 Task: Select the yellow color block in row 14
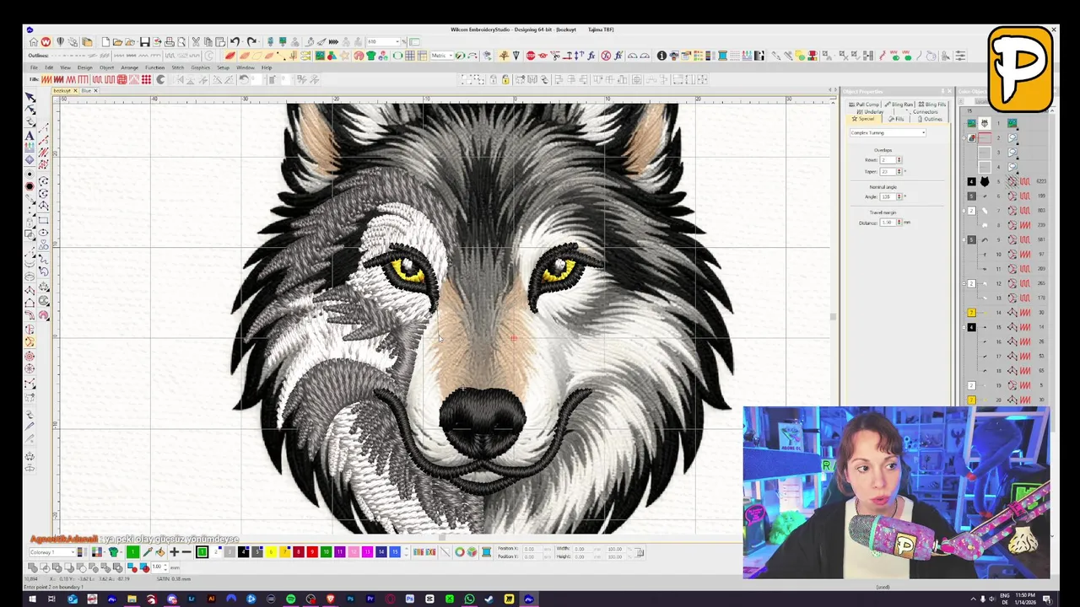click(971, 313)
